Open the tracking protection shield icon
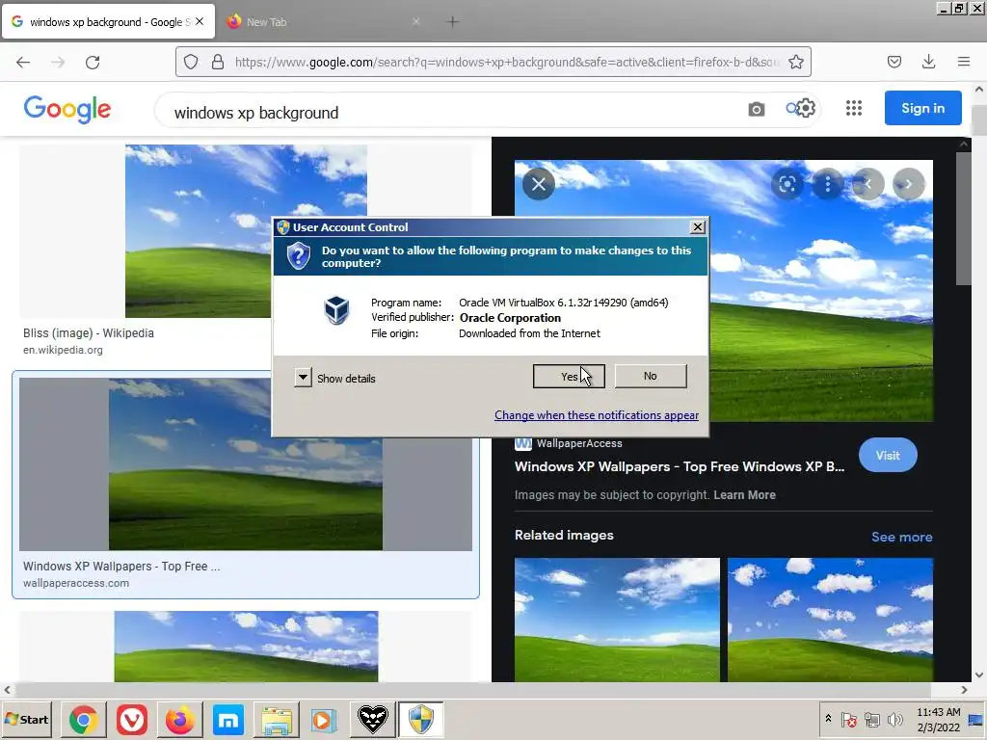 (x=191, y=62)
